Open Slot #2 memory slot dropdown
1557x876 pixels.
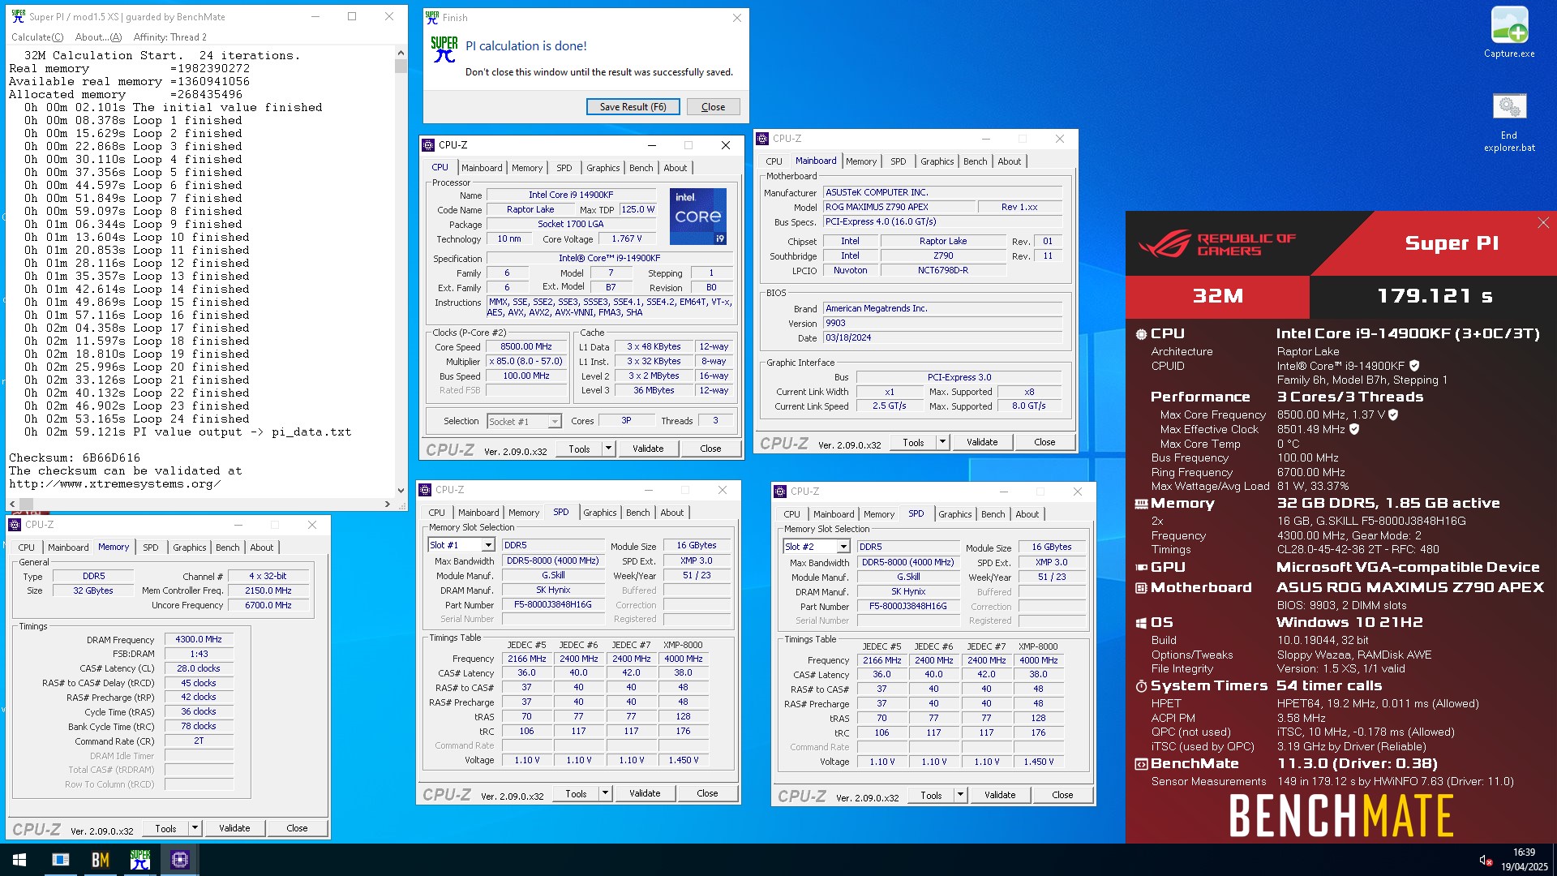[843, 547]
